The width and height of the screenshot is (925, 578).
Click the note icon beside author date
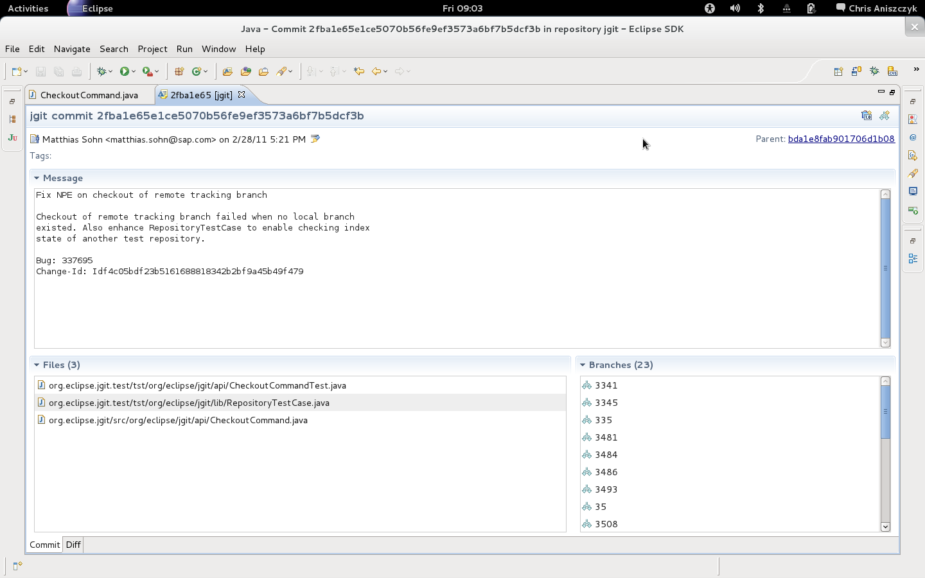coord(315,139)
